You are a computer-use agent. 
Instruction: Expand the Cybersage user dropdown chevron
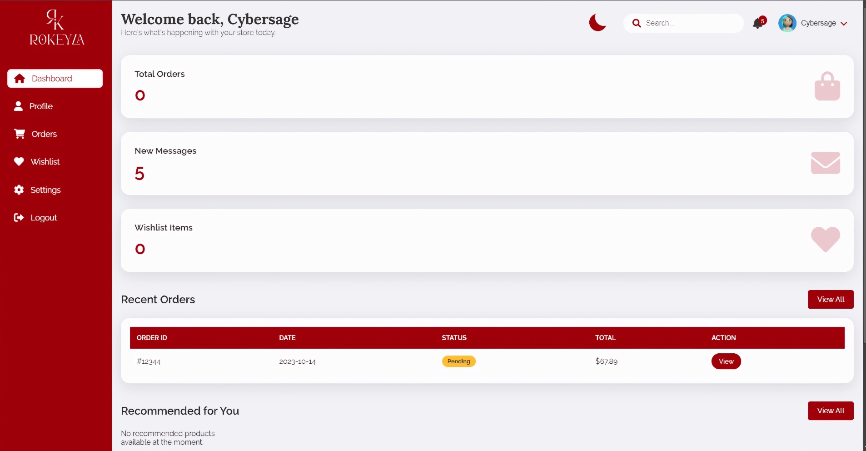point(844,24)
